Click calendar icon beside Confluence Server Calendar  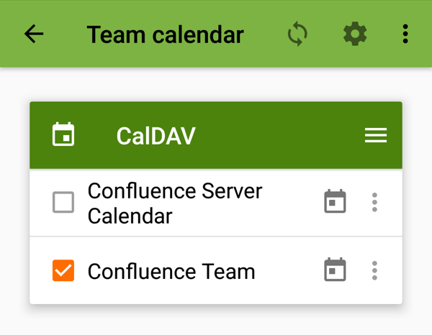[x=335, y=202]
